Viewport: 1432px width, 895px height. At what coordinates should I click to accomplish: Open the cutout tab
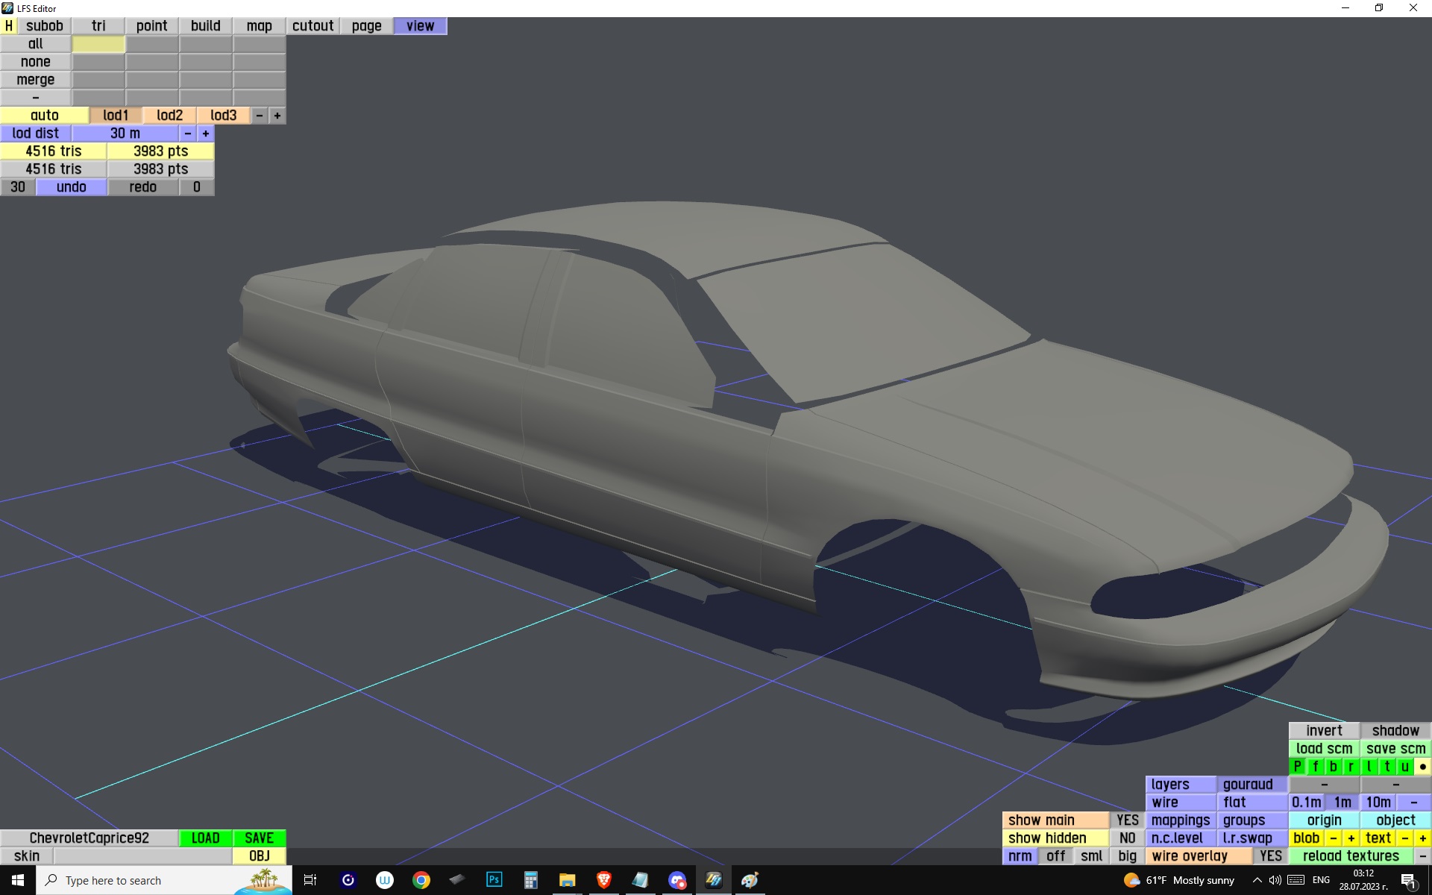(313, 25)
